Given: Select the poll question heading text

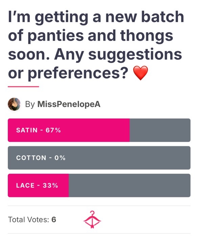Looking at the screenshot, I should coord(96,45).
